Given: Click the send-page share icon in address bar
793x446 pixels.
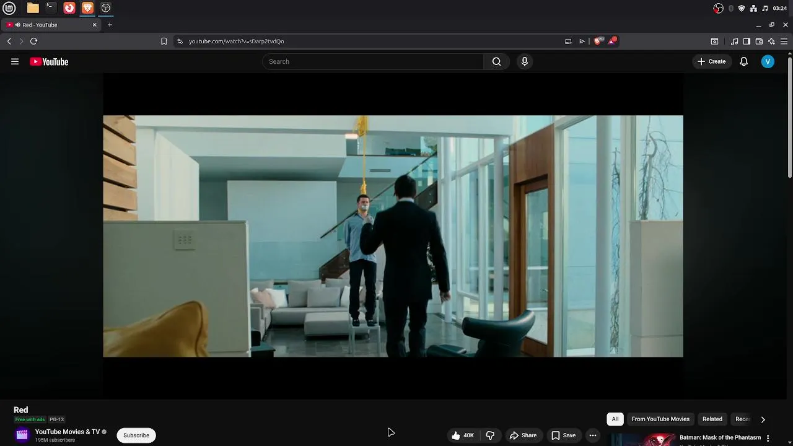Looking at the screenshot, I should click(x=582, y=41).
